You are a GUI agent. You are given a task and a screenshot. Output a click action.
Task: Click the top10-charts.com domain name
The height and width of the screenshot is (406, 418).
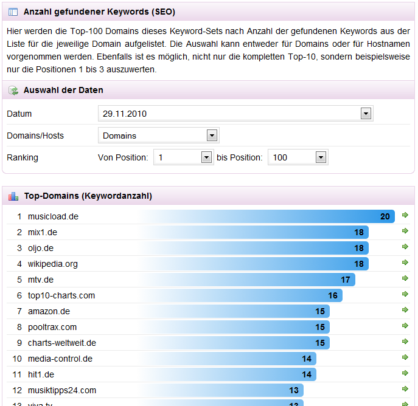[61, 295]
